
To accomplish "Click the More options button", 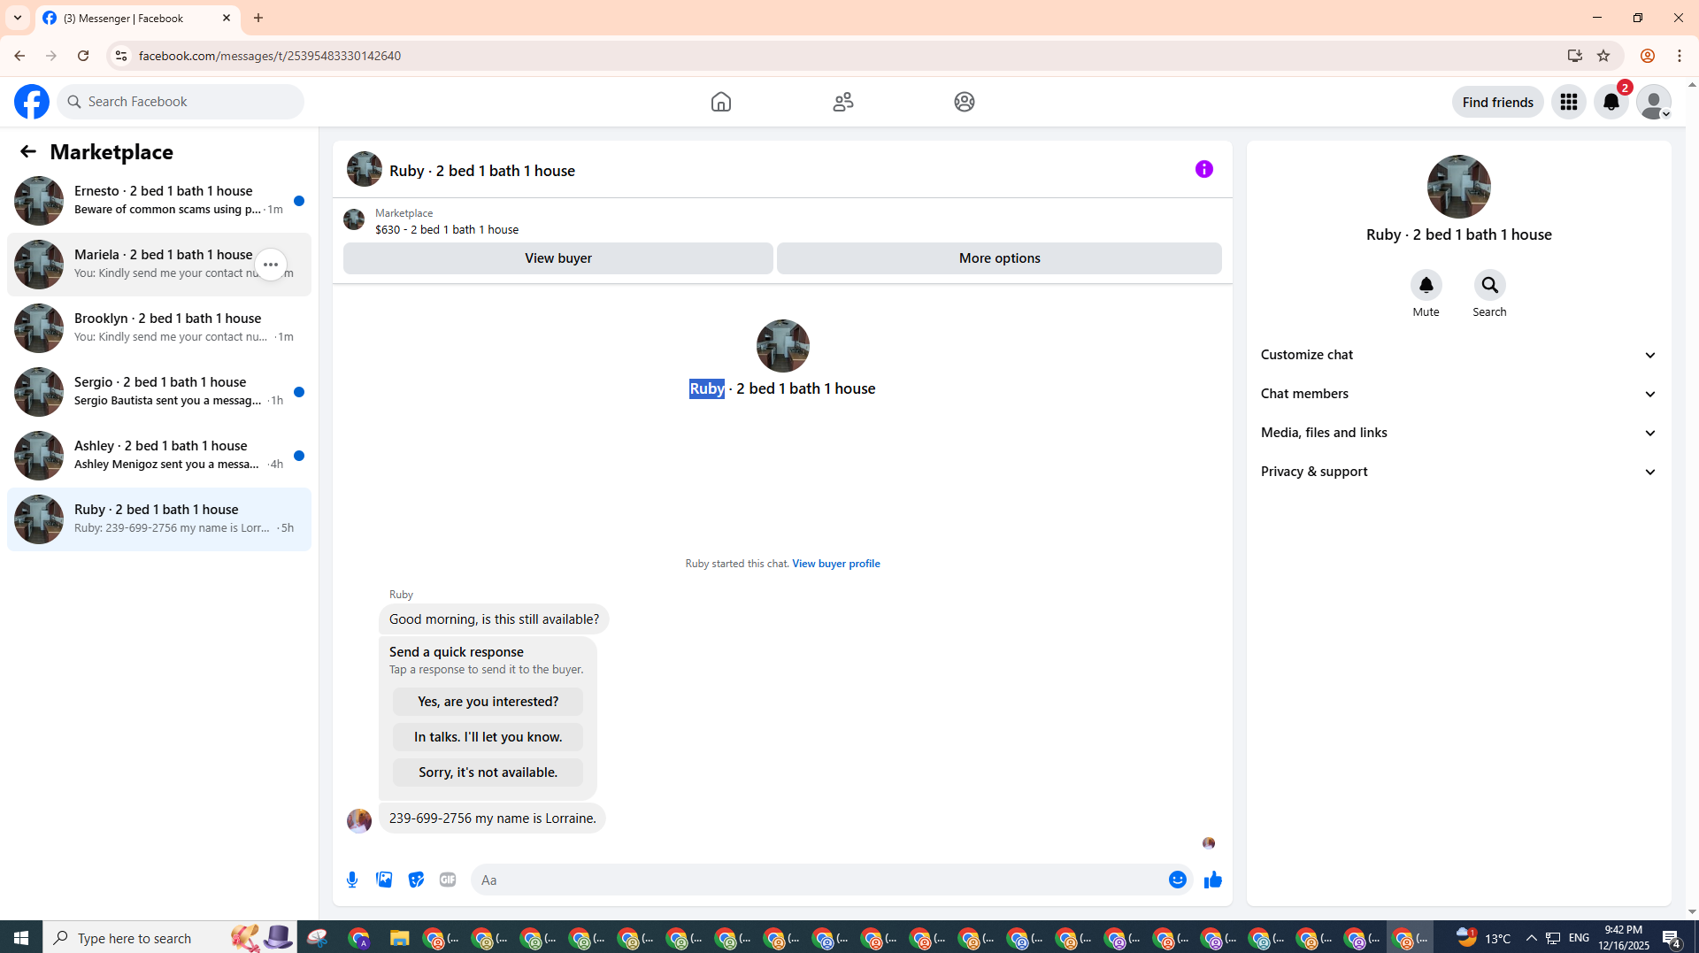I will pos(1000,258).
